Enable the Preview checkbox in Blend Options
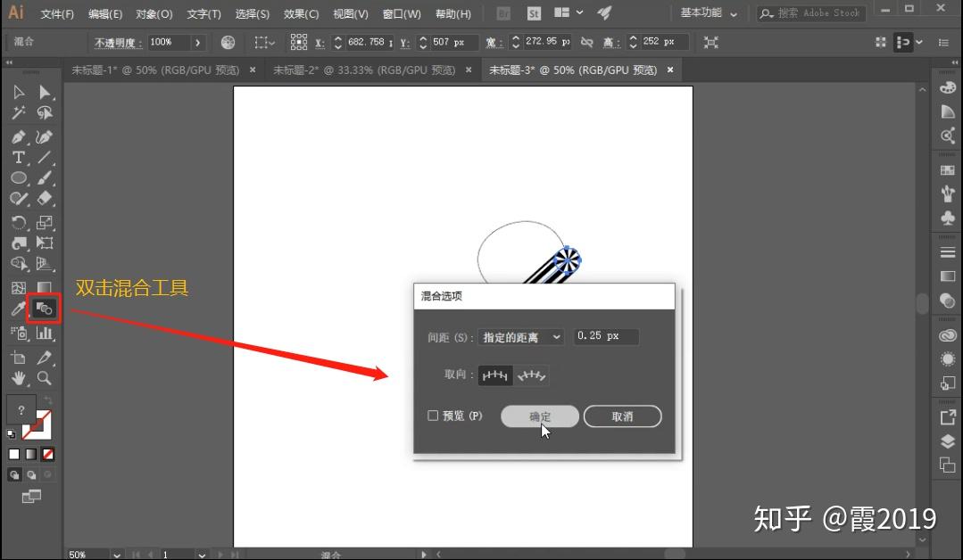Image resolution: width=963 pixels, height=560 pixels. (x=433, y=416)
